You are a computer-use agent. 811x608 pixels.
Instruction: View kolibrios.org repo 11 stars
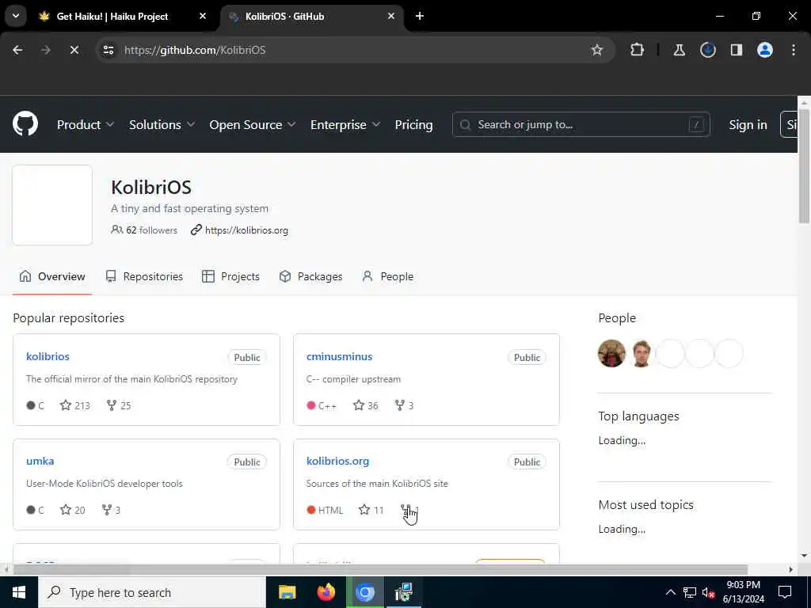pos(371,510)
